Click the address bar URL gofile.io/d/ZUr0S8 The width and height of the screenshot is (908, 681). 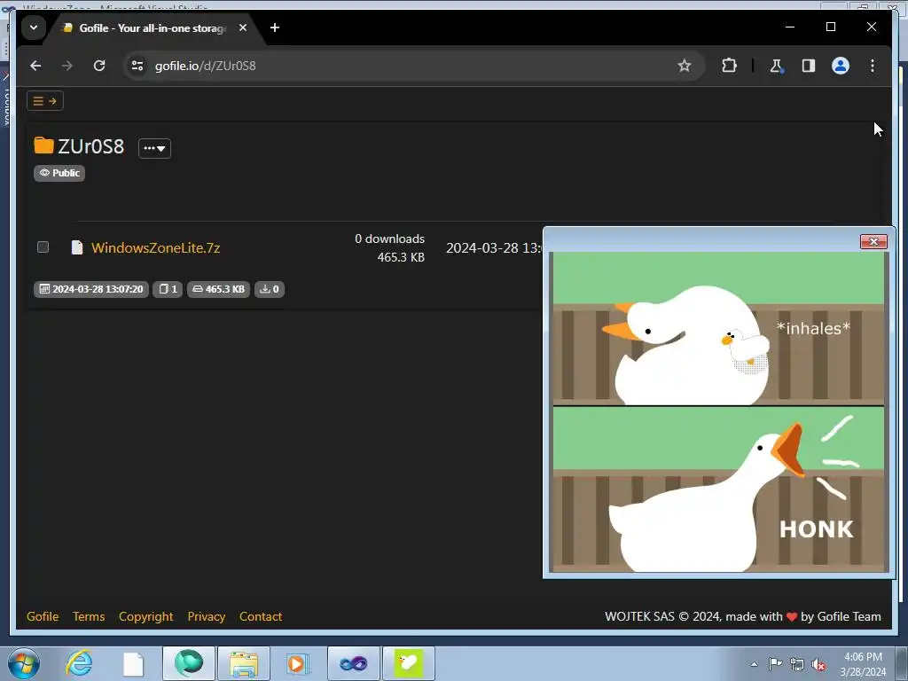[x=205, y=66]
